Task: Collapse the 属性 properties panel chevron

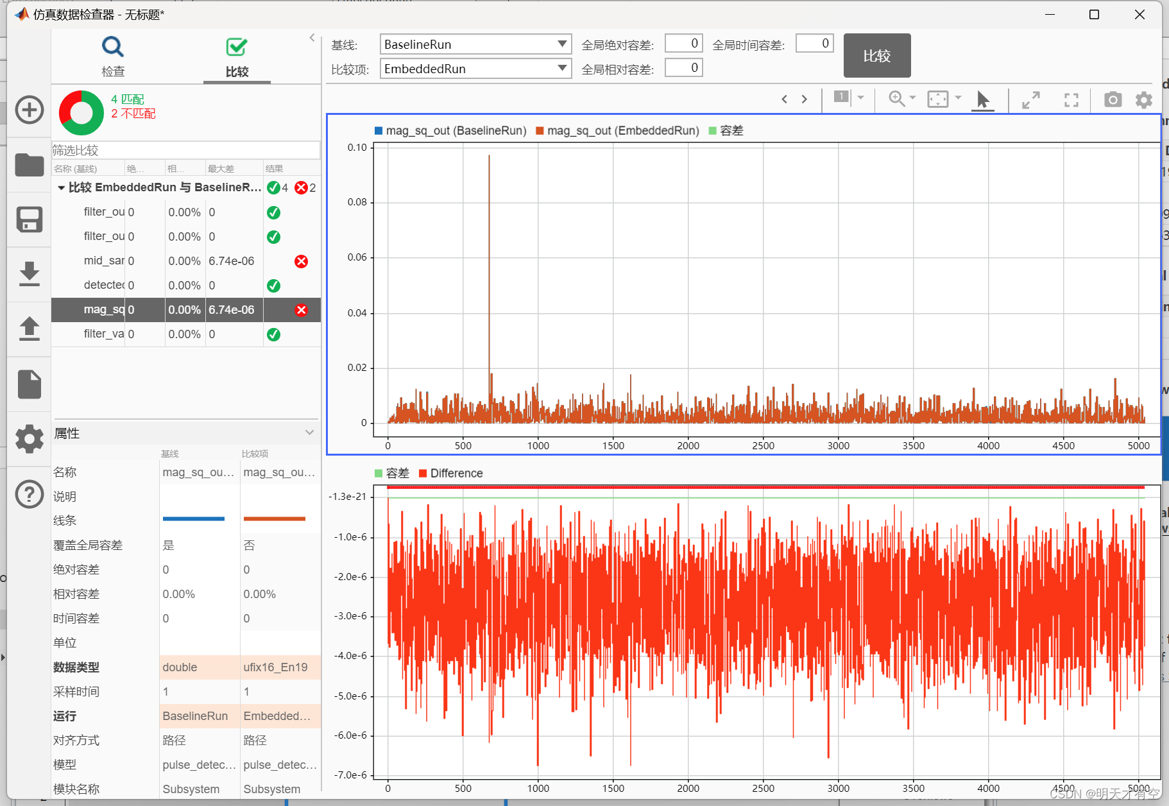Action: (x=309, y=433)
